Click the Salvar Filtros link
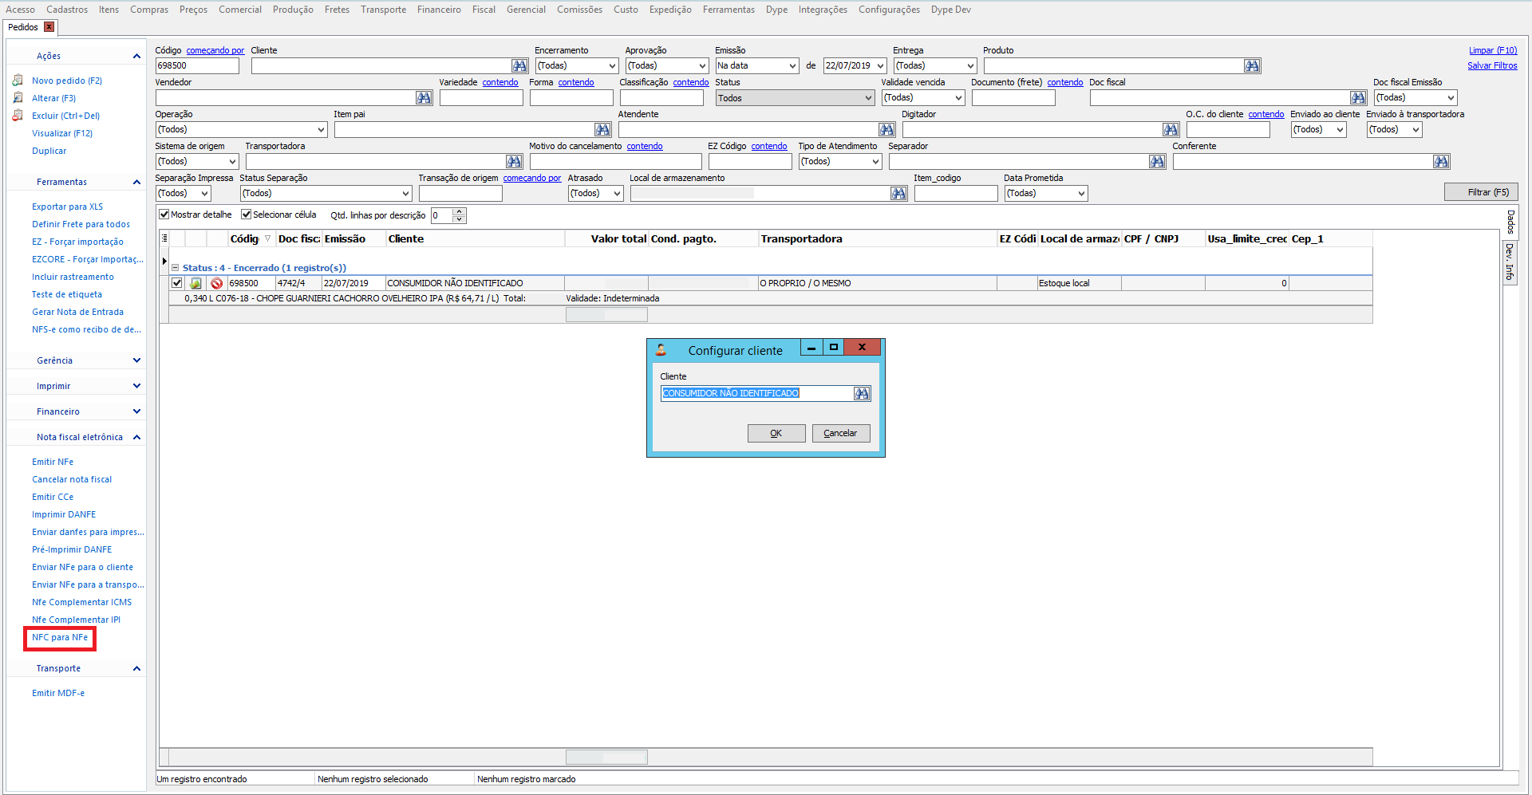Image resolution: width=1532 pixels, height=795 pixels. point(1492,65)
